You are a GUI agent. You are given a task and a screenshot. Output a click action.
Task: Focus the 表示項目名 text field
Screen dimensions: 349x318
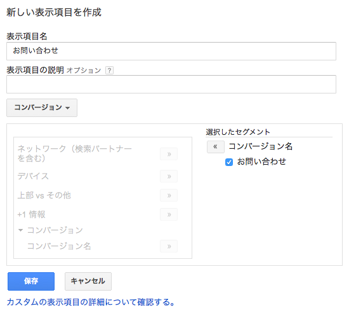tap(171, 51)
